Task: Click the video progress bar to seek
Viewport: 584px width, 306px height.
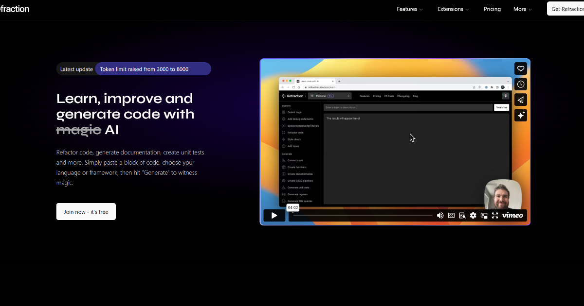Action: 363,216
